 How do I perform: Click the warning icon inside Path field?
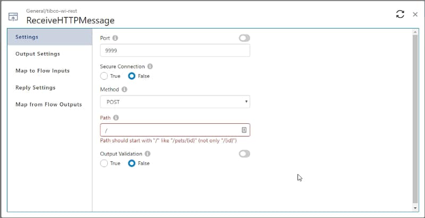244,130
